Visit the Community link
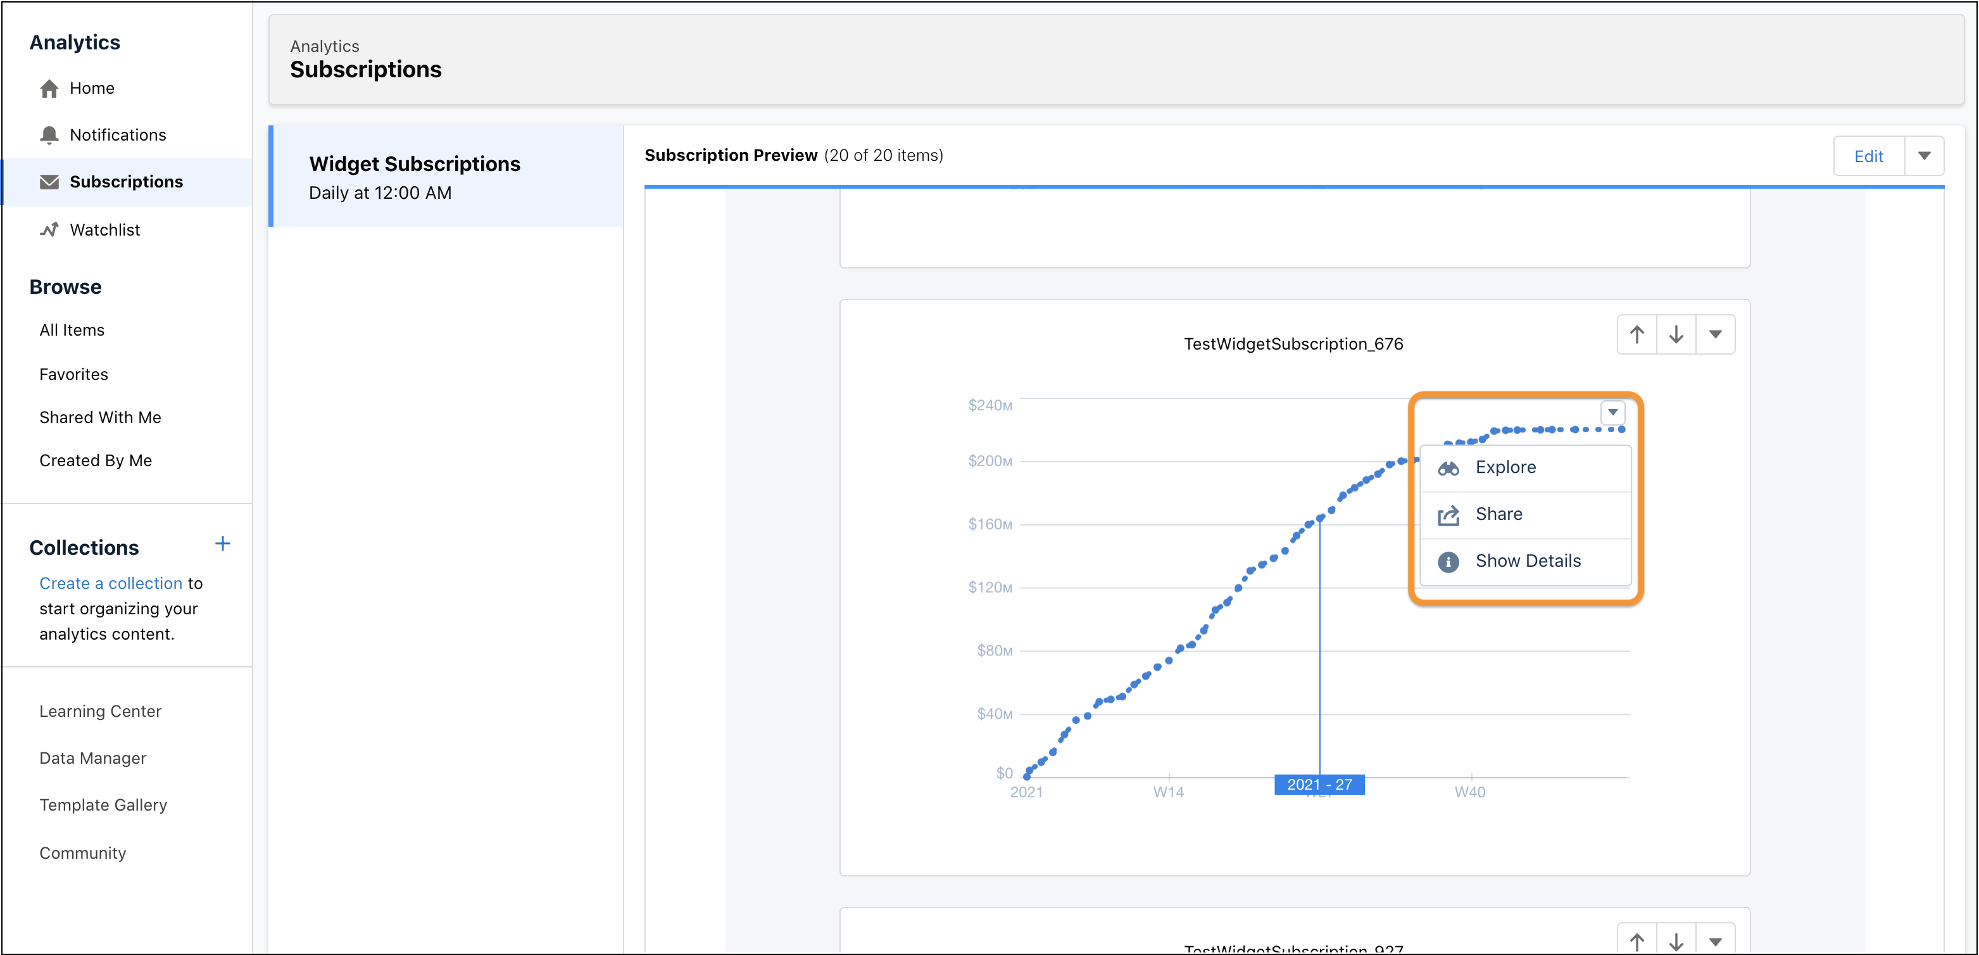Screen dimensions: 1979x955 [83, 853]
